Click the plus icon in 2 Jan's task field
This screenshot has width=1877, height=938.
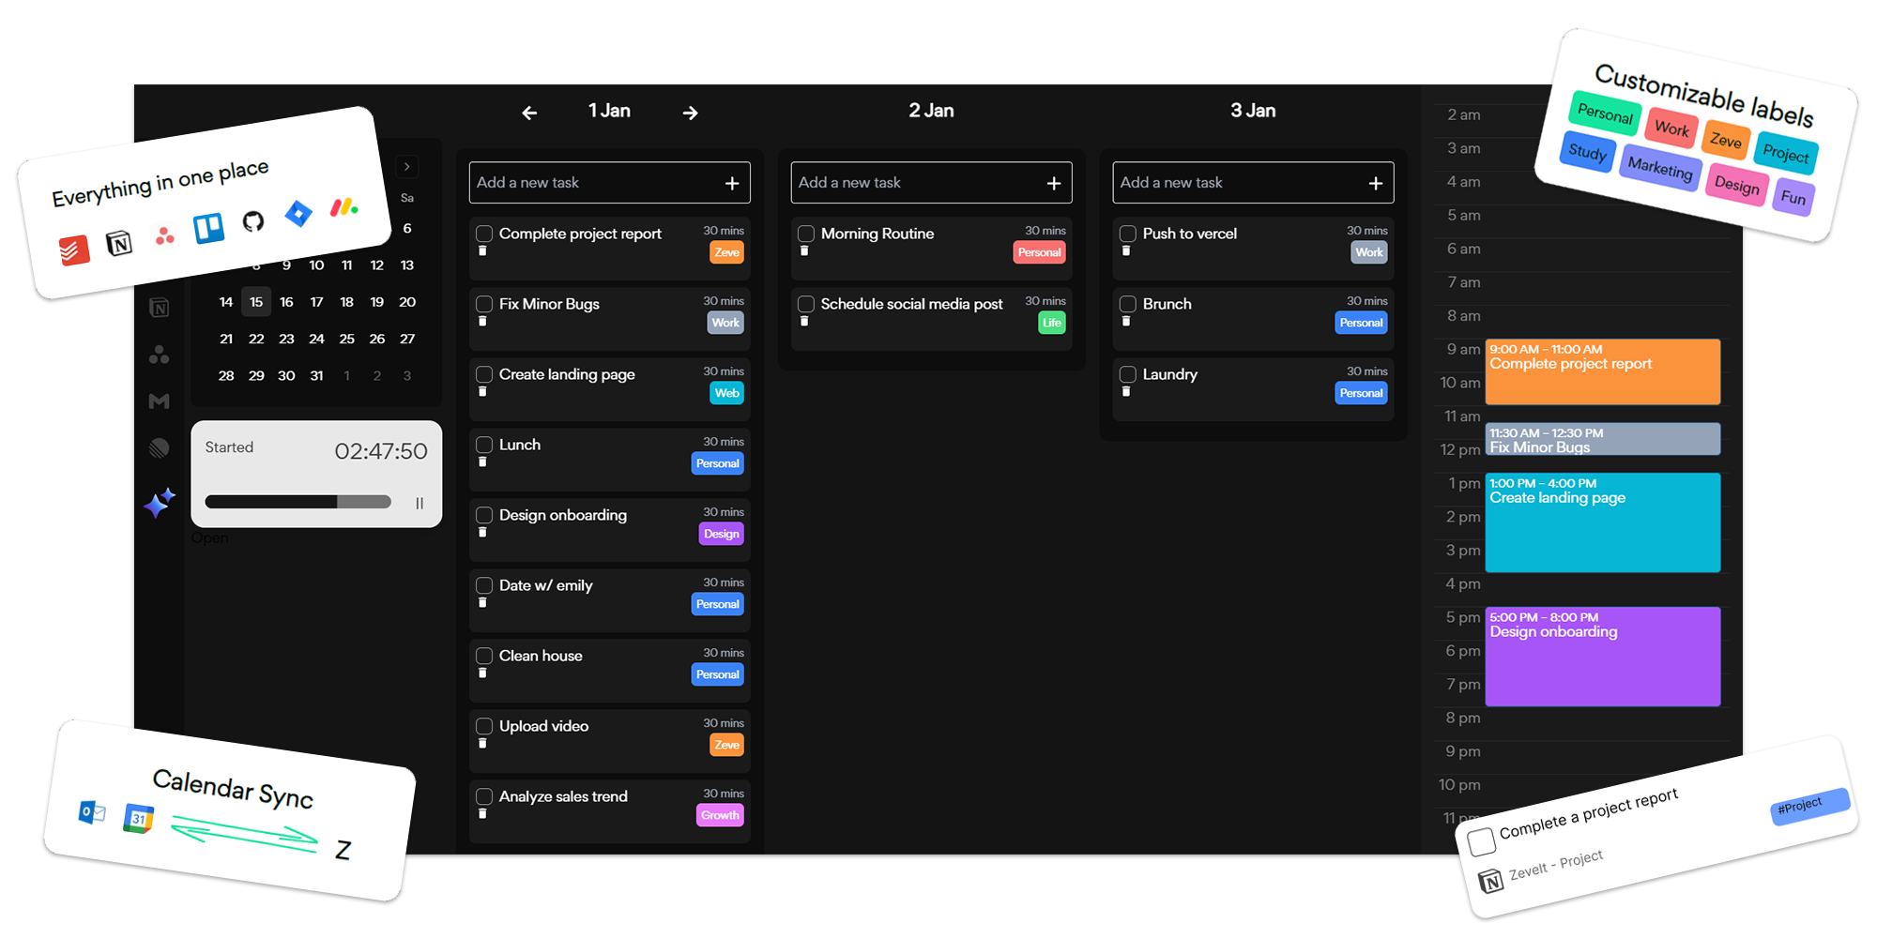(x=1053, y=184)
